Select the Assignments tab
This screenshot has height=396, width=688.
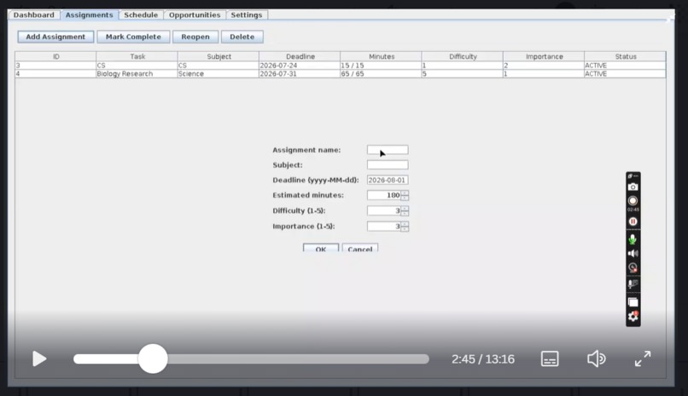(x=89, y=14)
